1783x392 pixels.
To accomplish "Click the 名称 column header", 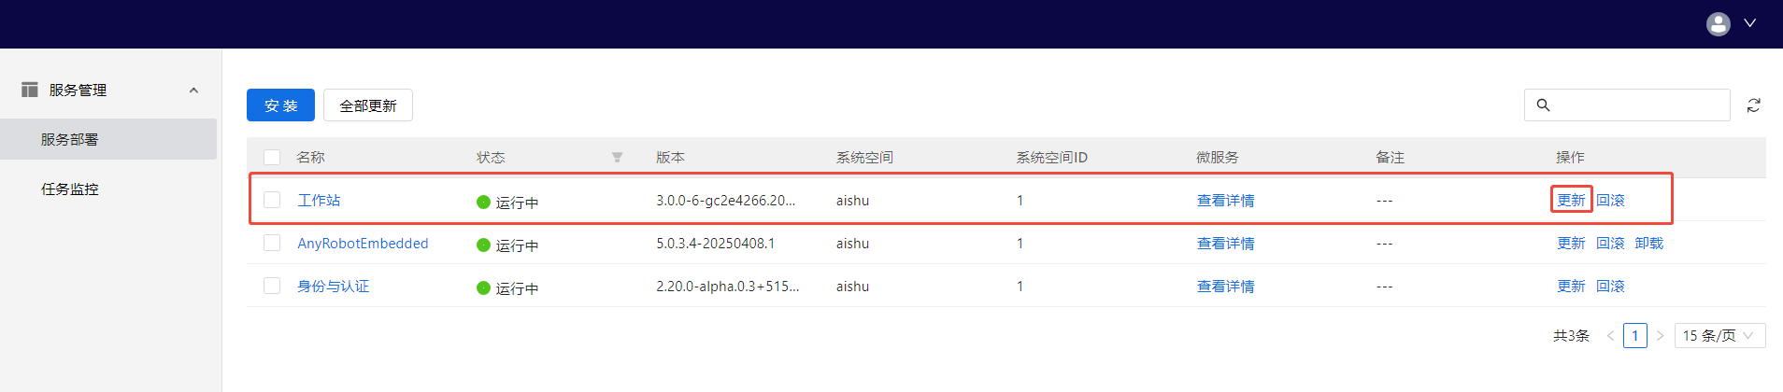I will pos(310,157).
